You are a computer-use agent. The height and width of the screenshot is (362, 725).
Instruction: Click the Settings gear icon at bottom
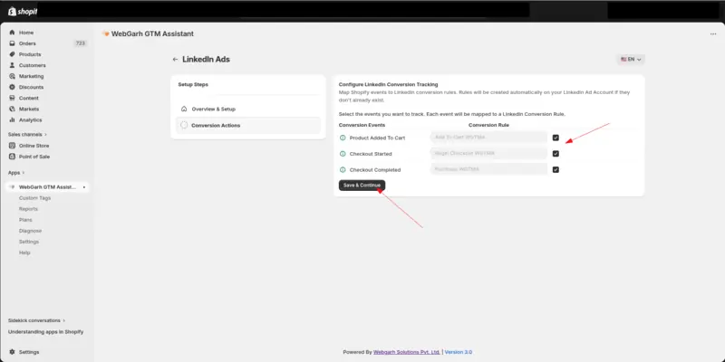click(12, 352)
